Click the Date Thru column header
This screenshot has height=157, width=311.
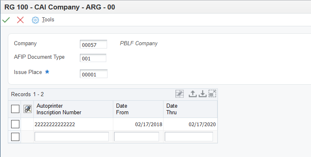190,109
